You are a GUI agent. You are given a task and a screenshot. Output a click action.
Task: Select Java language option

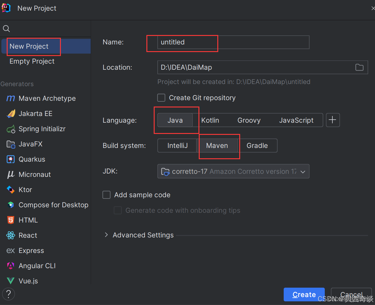[x=175, y=120]
